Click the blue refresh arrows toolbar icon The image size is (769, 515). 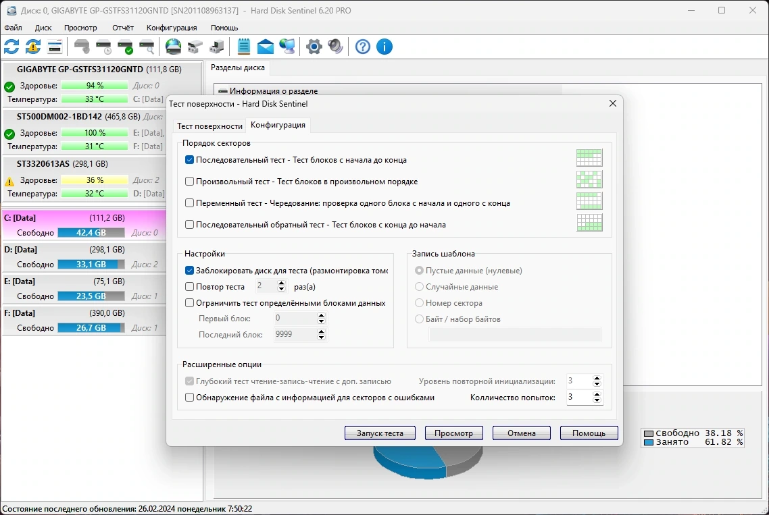pyautogui.click(x=11, y=47)
